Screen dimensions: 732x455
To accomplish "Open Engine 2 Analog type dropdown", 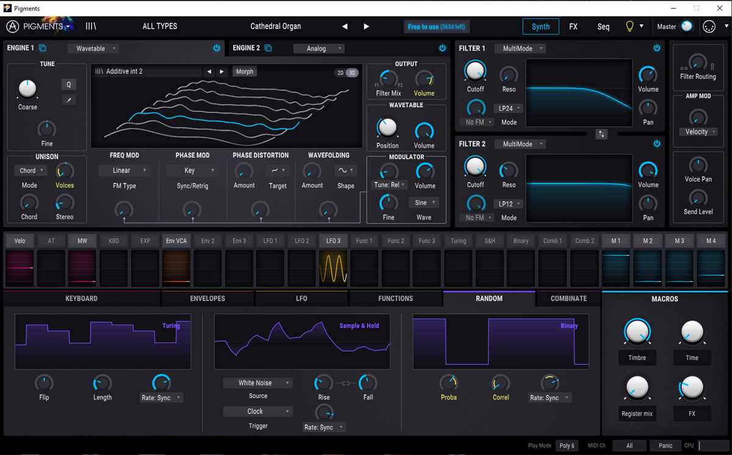I will [319, 48].
